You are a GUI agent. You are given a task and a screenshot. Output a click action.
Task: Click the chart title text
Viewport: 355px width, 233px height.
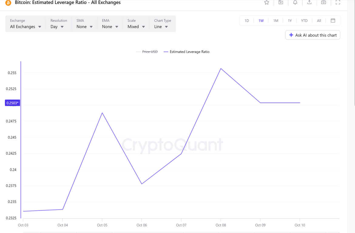tap(68, 2)
